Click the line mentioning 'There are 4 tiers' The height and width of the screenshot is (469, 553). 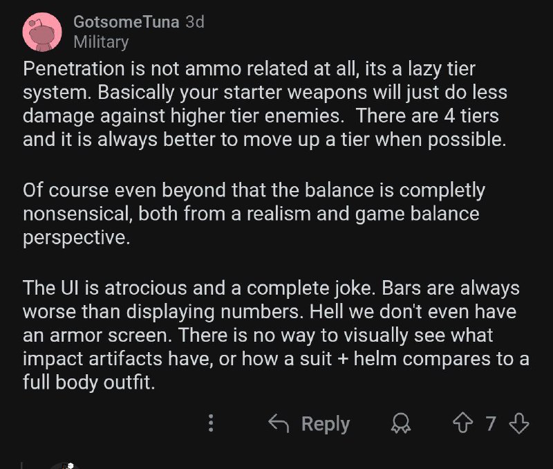pyautogui.click(x=261, y=116)
